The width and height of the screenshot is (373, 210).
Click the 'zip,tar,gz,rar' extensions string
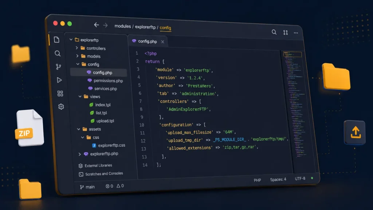(239, 147)
